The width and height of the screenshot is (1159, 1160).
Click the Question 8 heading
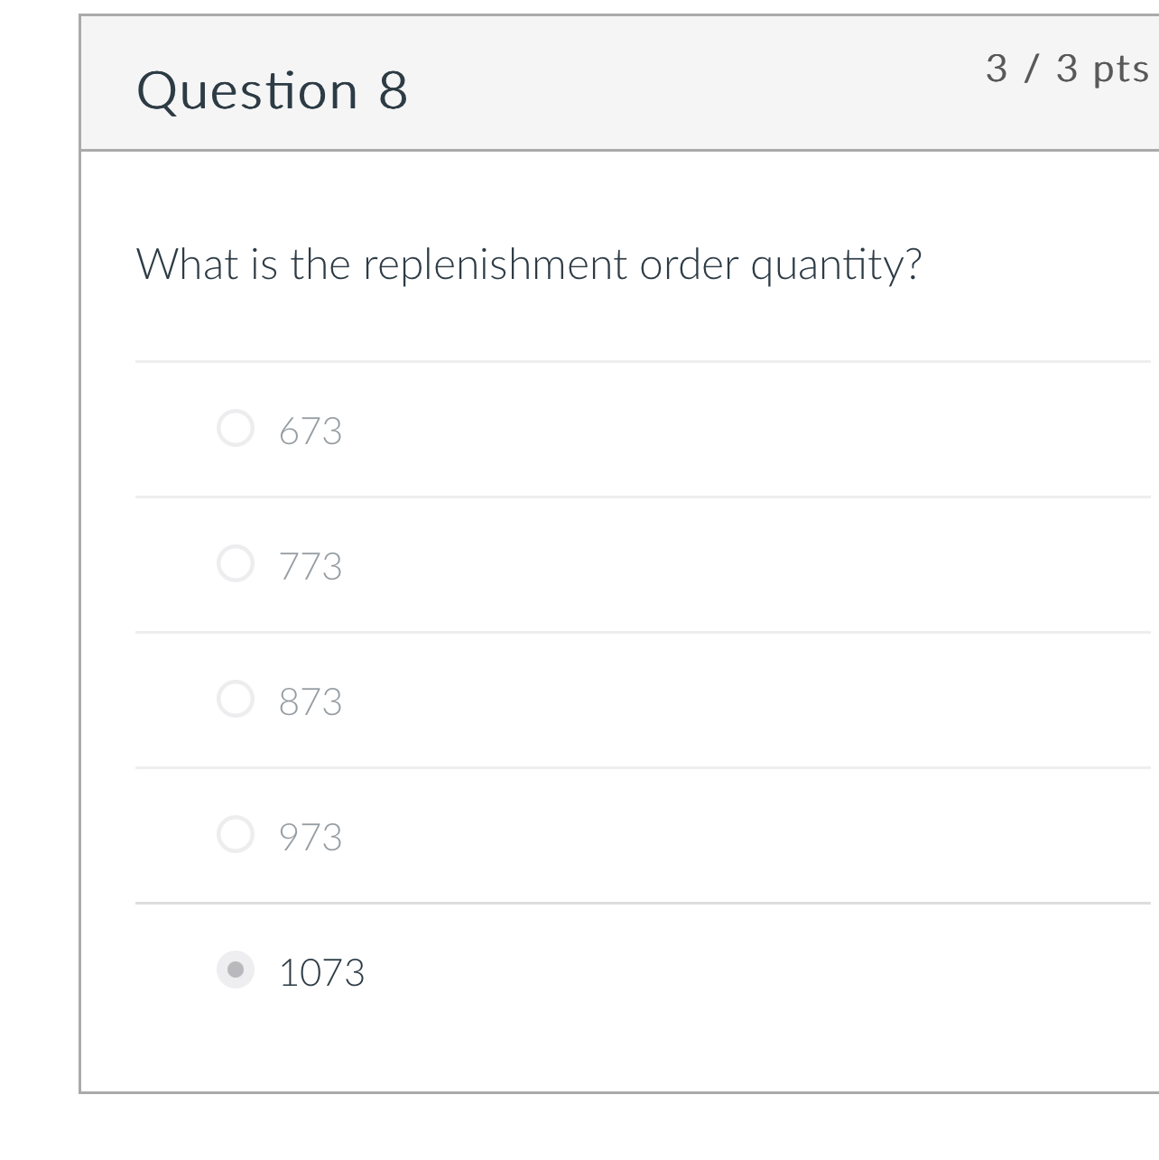pyautogui.click(x=274, y=88)
